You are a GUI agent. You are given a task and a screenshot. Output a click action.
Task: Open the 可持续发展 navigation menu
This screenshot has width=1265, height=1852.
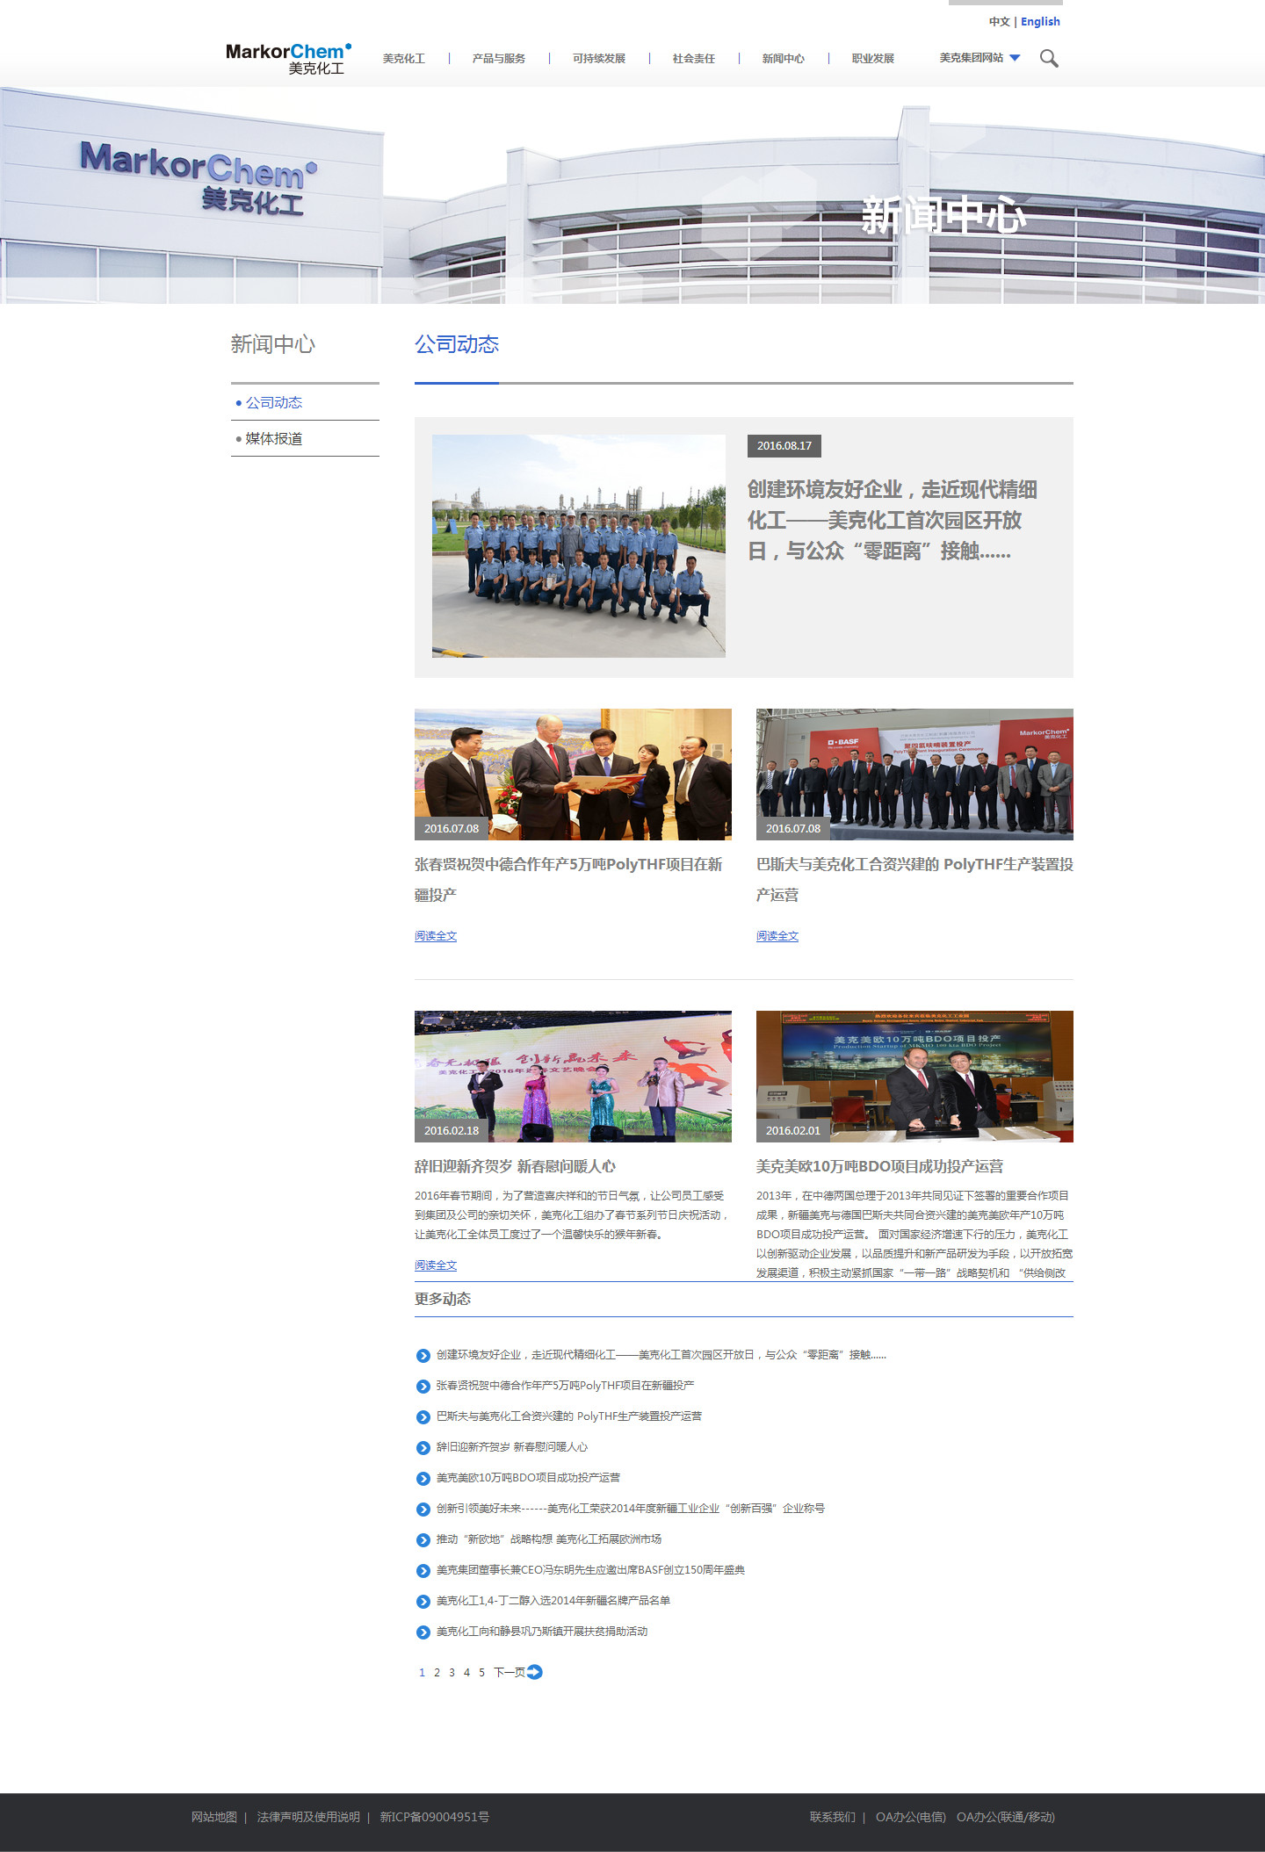coord(599,59)
